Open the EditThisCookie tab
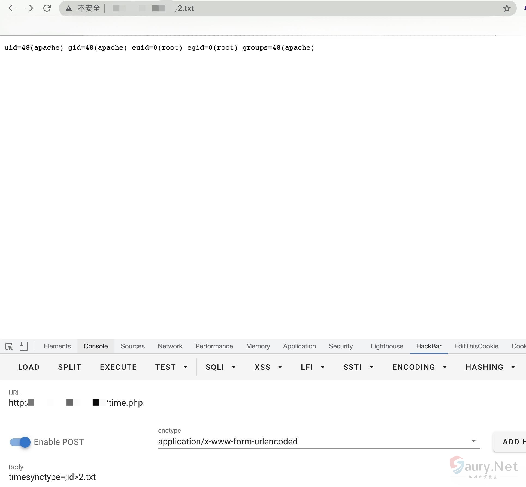This screenshot has height=487, width=526. [x=476, y=346]
